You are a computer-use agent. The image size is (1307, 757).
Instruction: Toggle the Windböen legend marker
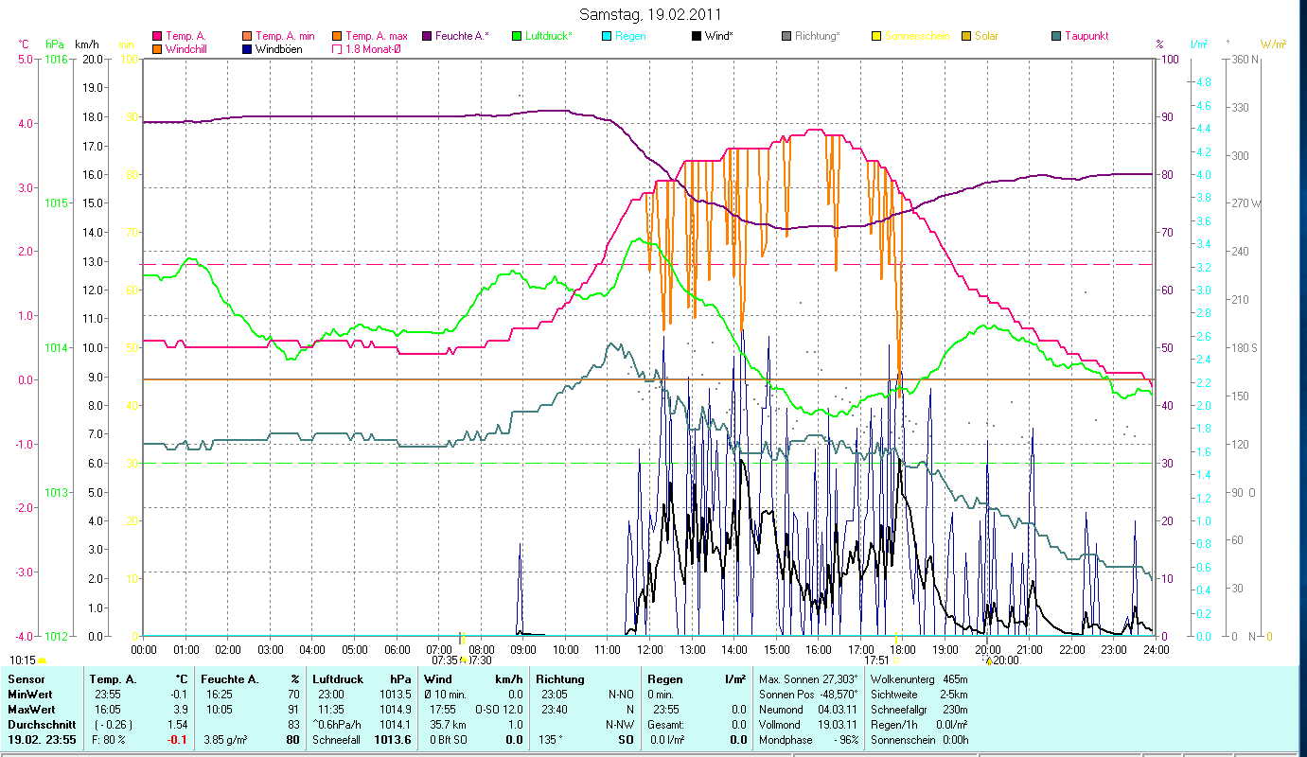[x=247, y=49]
